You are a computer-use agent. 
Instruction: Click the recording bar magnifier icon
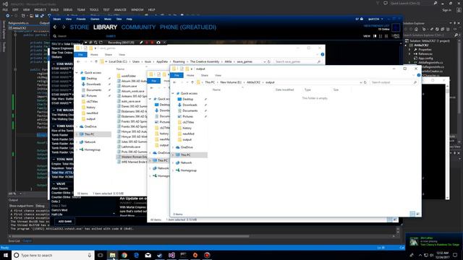pyautogui.click(x=95, y=43)
